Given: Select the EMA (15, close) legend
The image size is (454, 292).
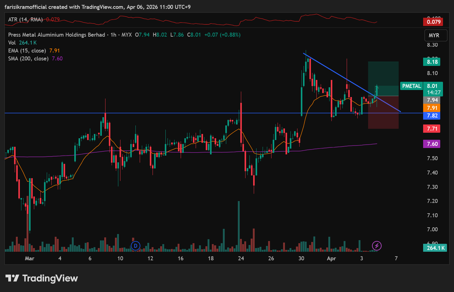Looking at the screenshot, I should (34, 51).
